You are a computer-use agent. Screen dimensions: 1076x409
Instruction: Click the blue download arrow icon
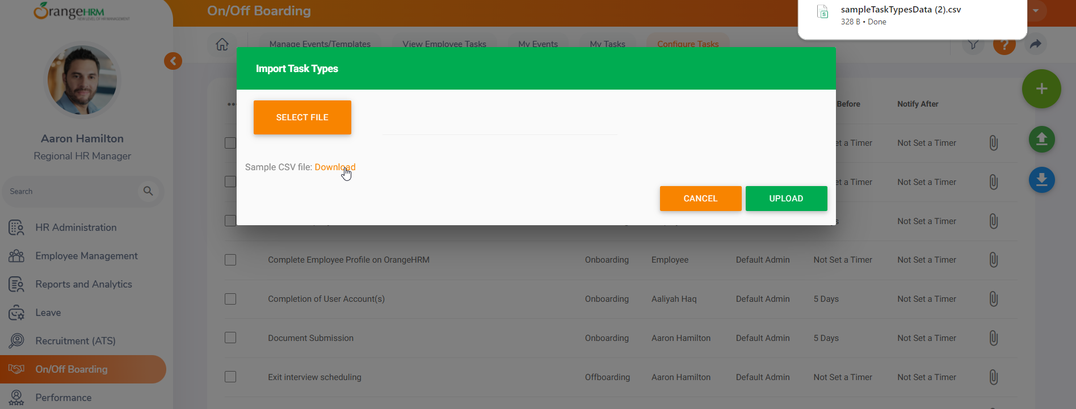tap(1041, 180)
